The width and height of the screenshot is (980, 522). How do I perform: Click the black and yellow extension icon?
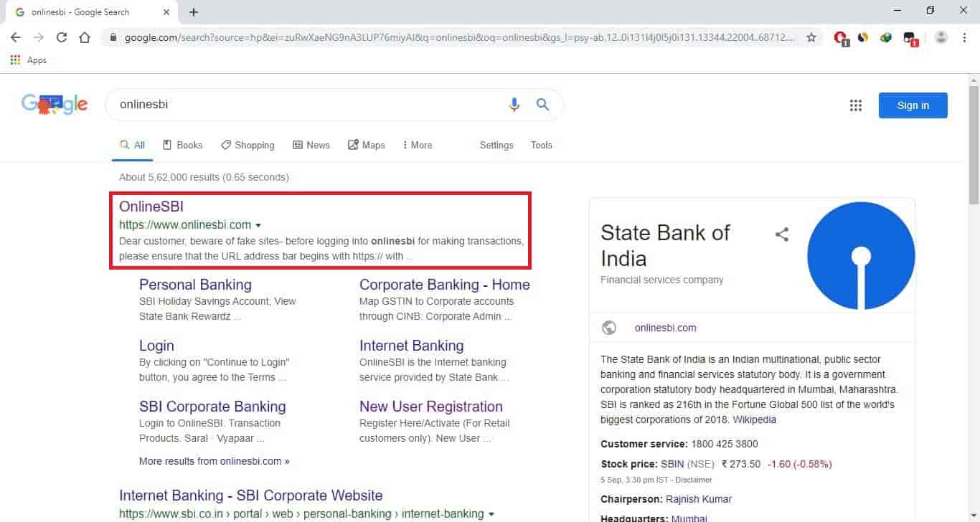[863, 37]
